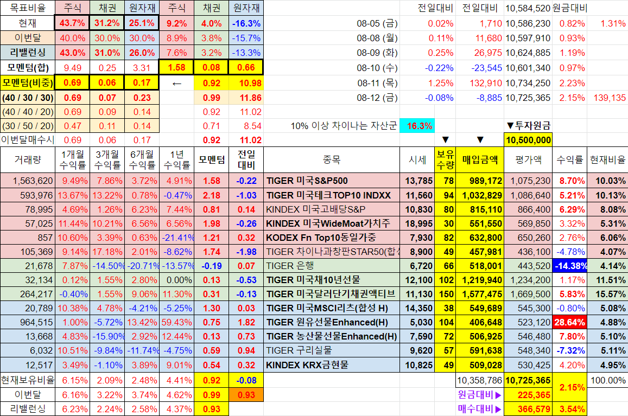
Task: Select the (30 / 50 / 20) label cell
Action: (x=28, y=126)
